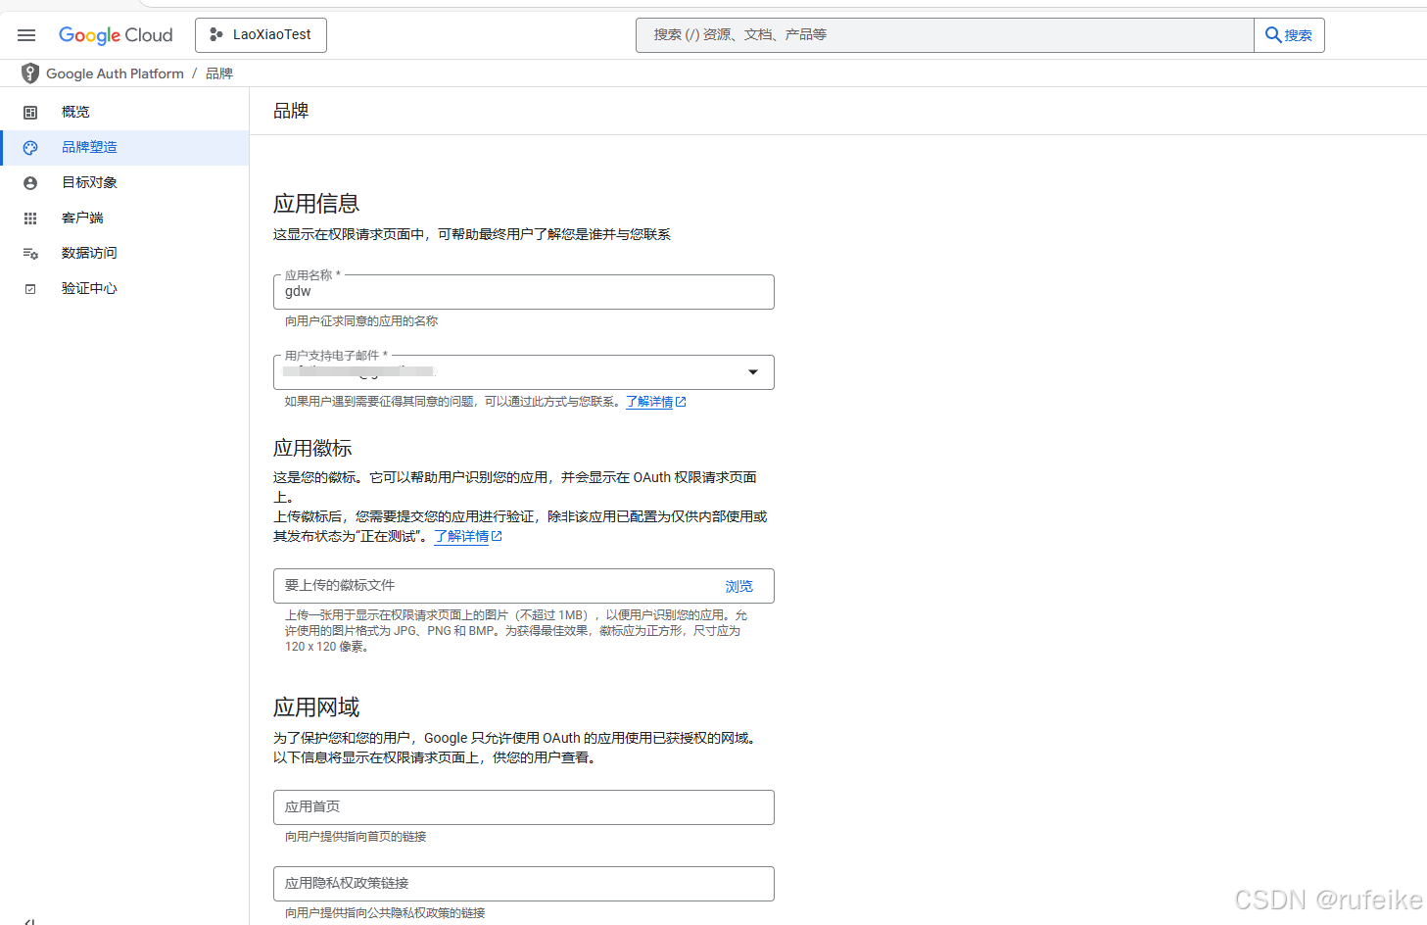Click the 应用徽标 section heading

312,449
